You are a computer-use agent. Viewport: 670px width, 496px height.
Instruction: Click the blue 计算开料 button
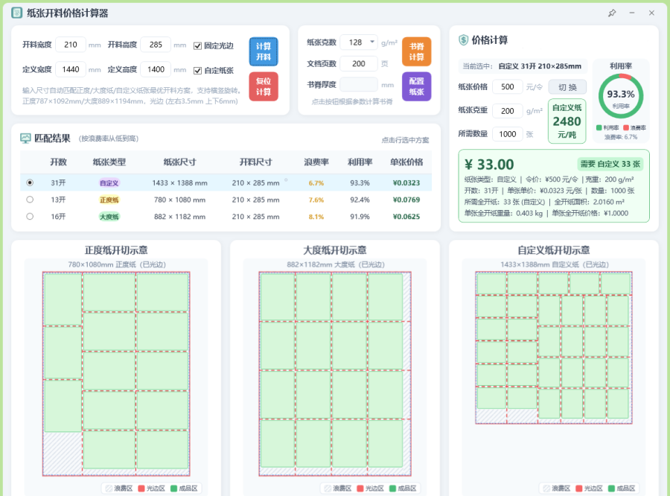coord(264,51)
